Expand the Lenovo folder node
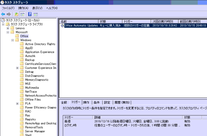The height and width of the screenshot is (136, 207). pos(8,28)
